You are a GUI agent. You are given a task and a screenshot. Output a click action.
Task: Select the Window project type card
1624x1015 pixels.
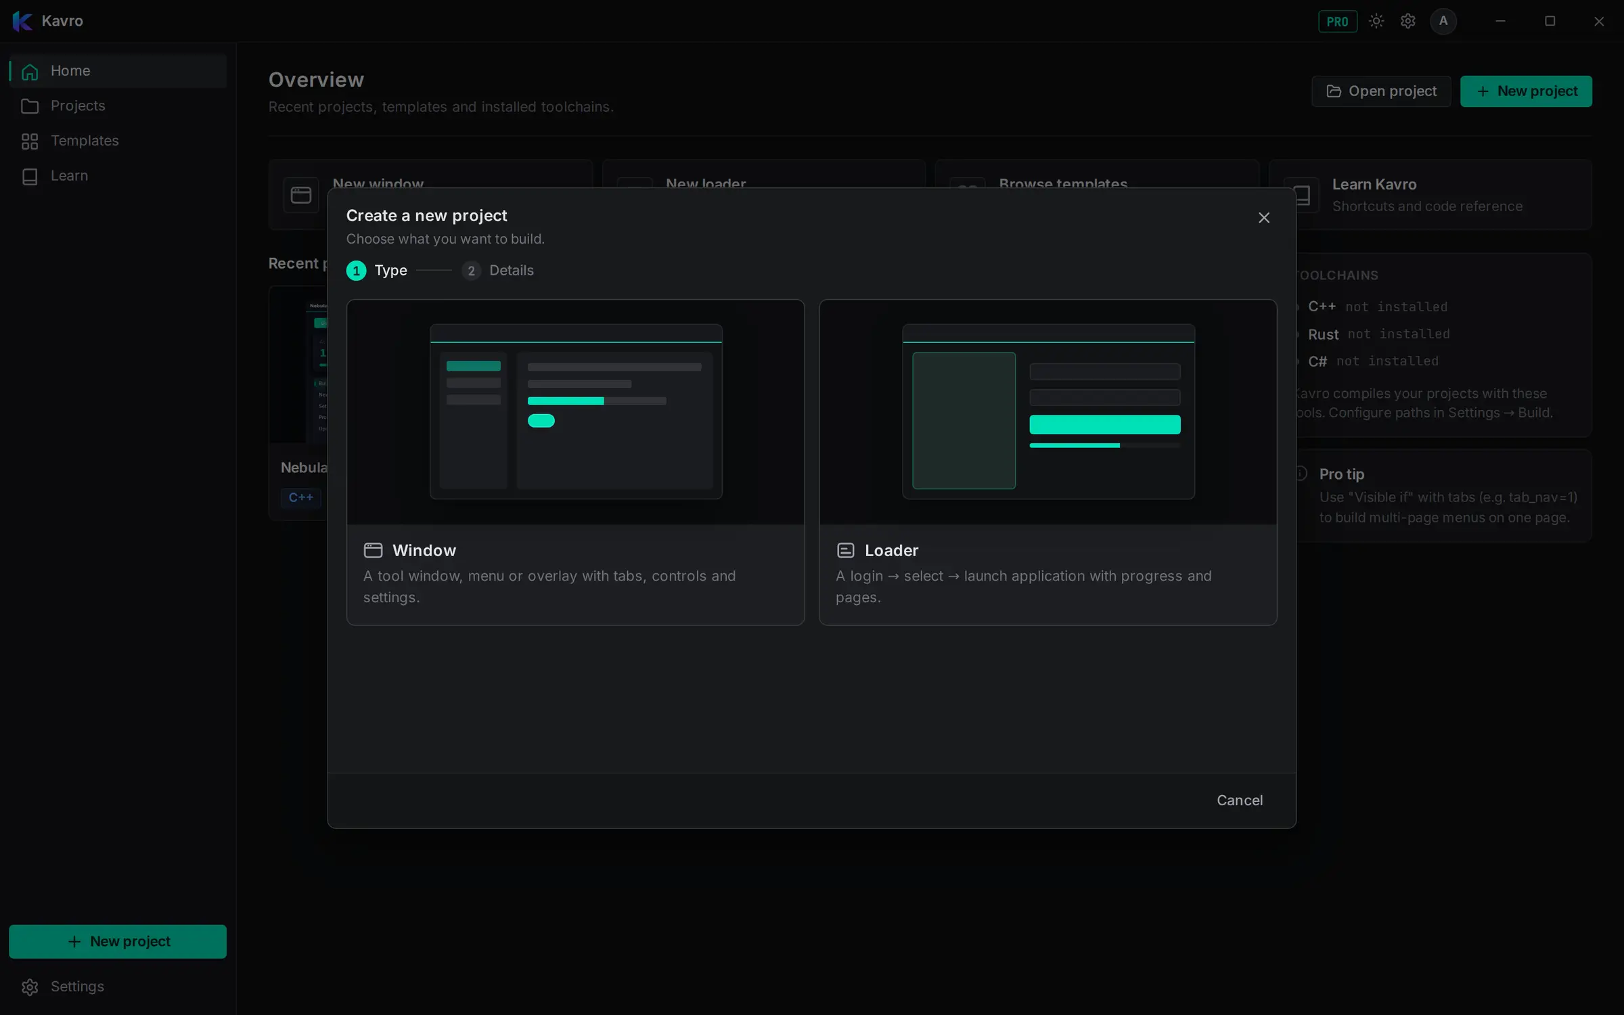point(575,462)
